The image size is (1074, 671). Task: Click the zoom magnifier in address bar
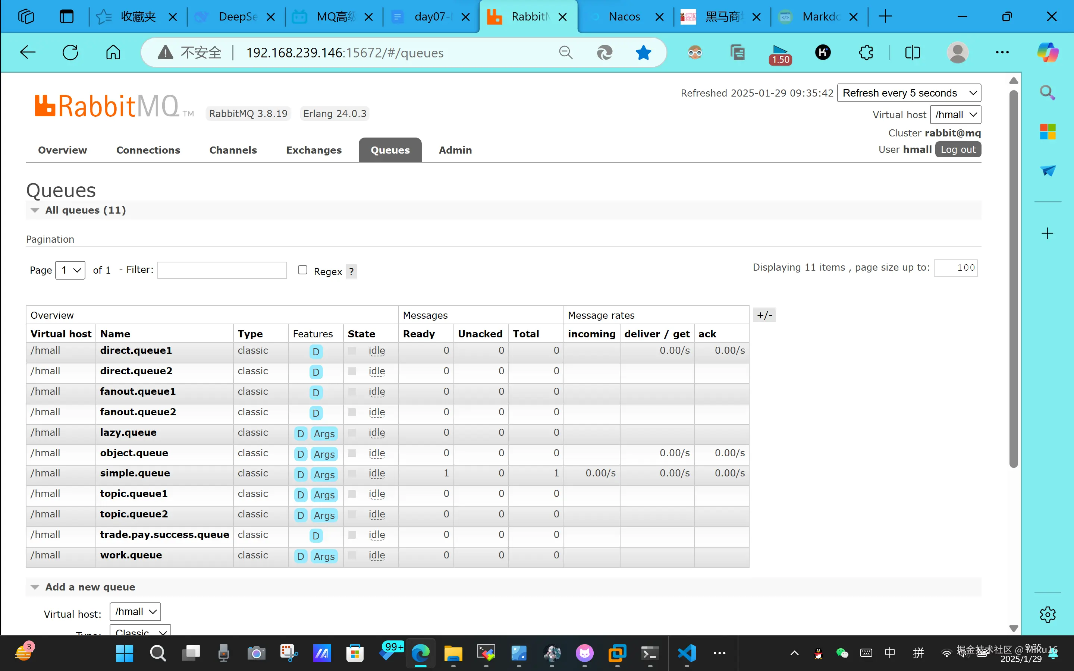pos(565,52)
